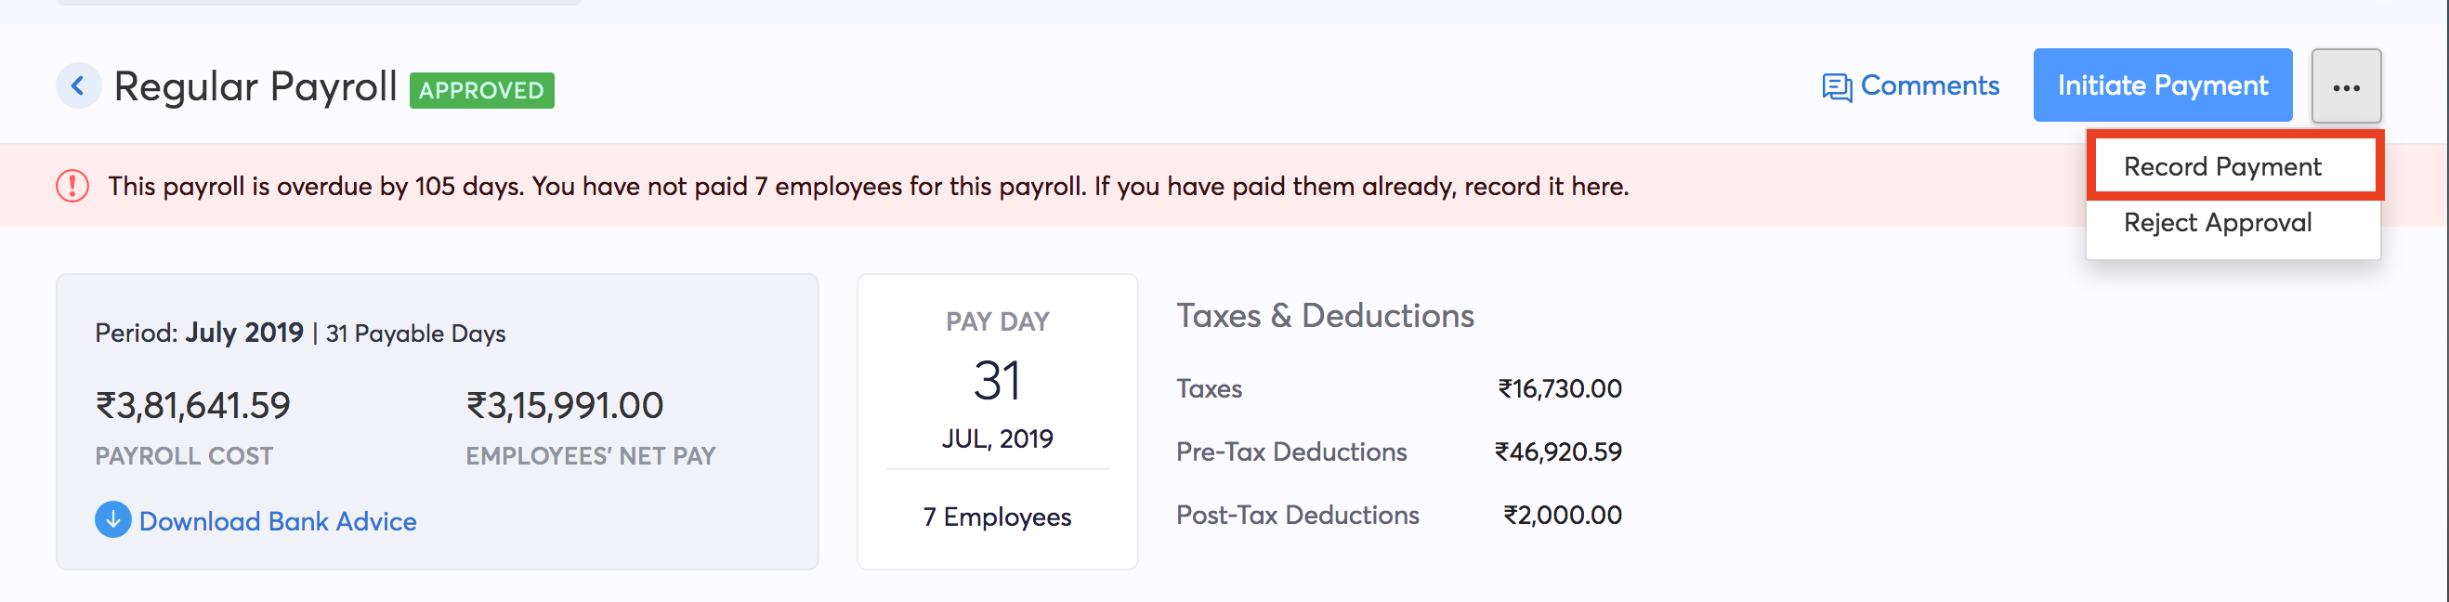
Task: Click the 7 Employees label
Action: pyautogui.click(x=996, y=517)
